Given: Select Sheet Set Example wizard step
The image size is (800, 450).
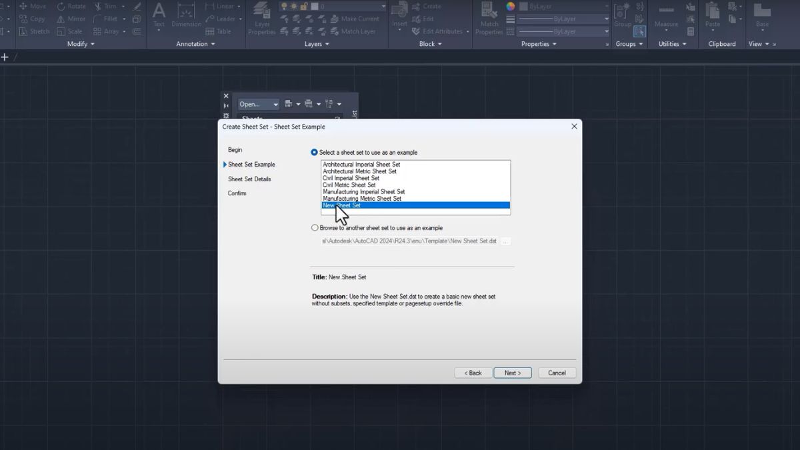Looking at the screenshot, I should [x=251, y=165].
